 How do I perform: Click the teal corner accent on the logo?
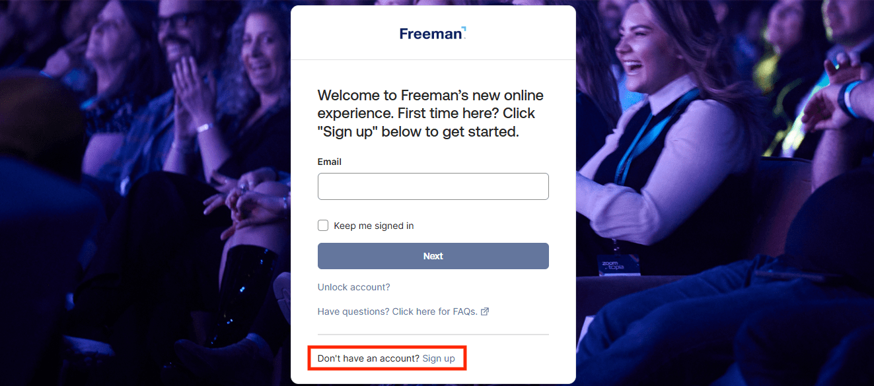[463, 29]
